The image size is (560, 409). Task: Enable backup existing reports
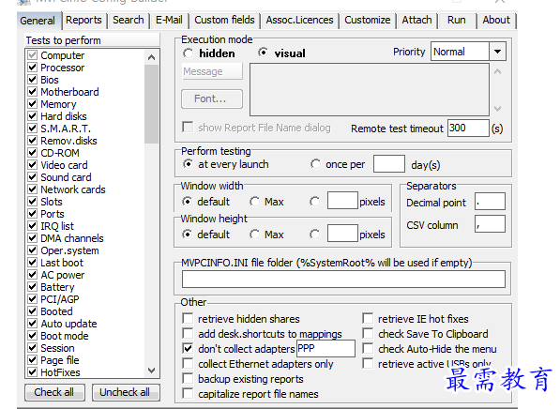coord(188,378)
